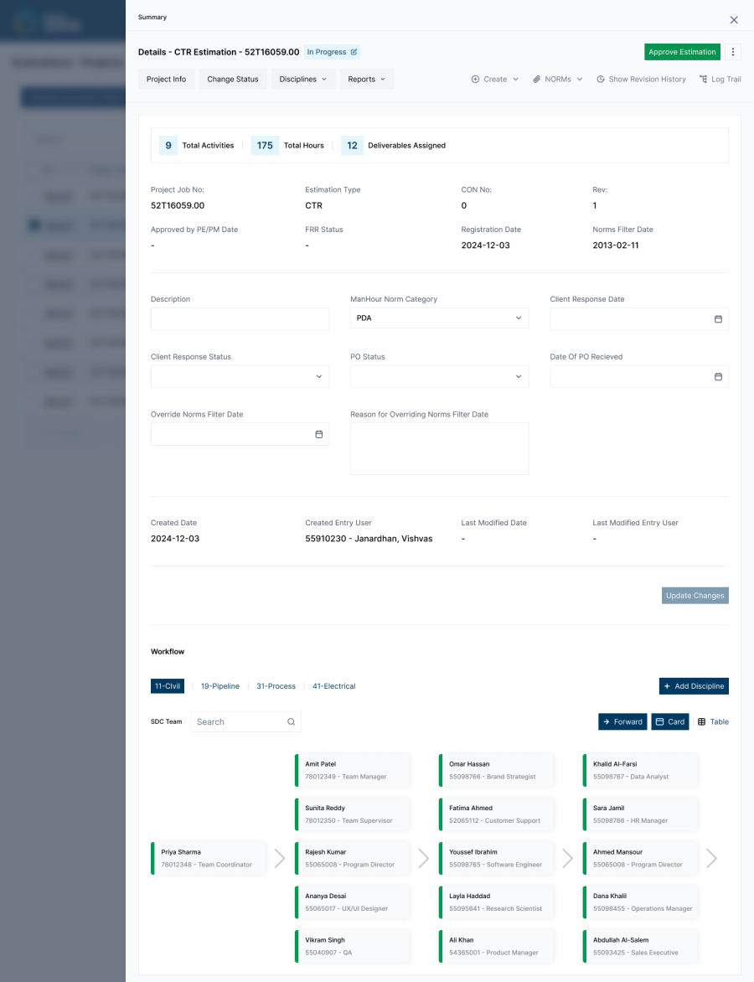Open the Create menu
Screen dimensions: 754x982
coord(495,79)
